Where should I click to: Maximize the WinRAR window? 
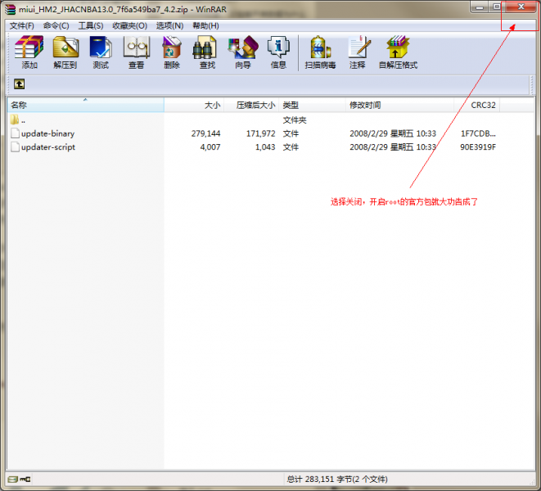click(x=497, y=7)
